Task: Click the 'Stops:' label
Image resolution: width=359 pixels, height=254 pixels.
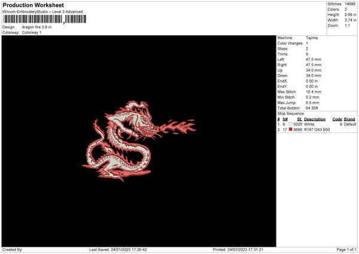Action: pyautogui.click(x=282, y=49)
